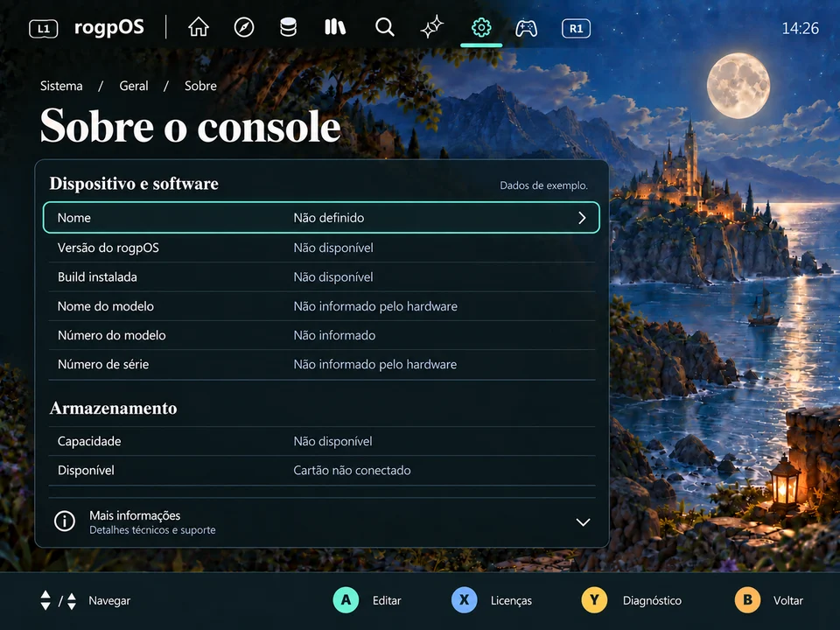Click the R1 shoulder button badge
This screenshot has width=840, height=630.
(576, 28)
